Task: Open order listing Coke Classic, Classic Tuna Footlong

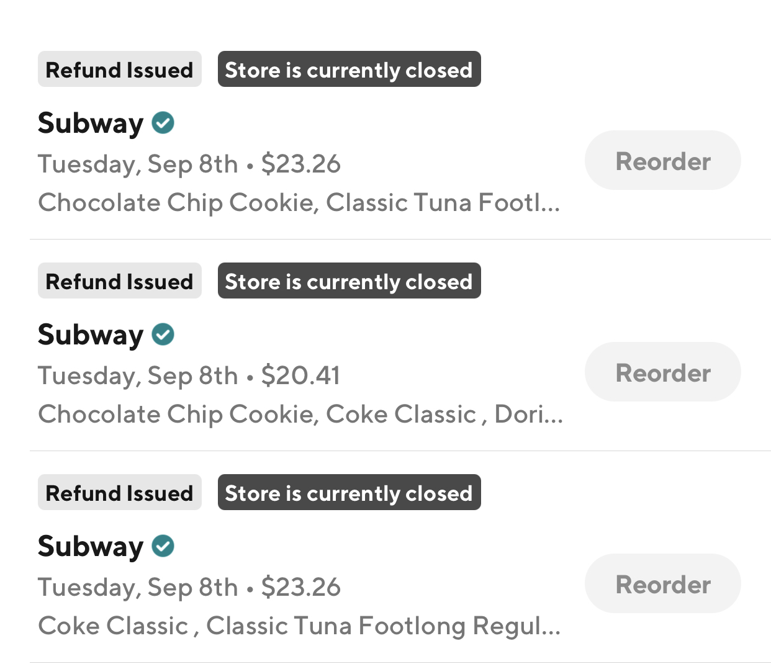Action: click(299, 626)
